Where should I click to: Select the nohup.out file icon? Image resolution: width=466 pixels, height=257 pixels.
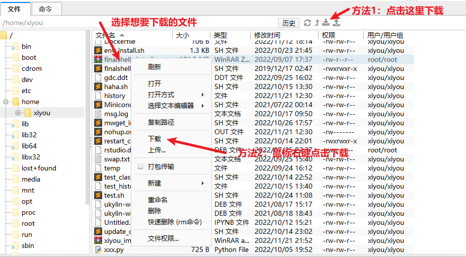(x=98, y=132)
